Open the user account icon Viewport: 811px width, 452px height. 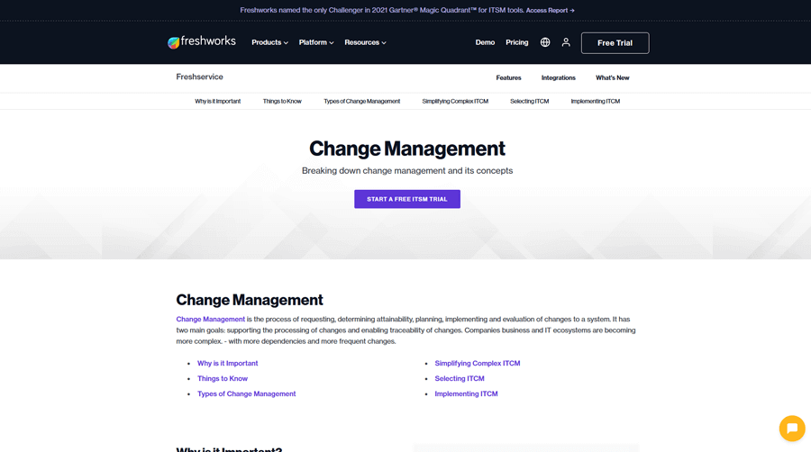pos(566,42)
